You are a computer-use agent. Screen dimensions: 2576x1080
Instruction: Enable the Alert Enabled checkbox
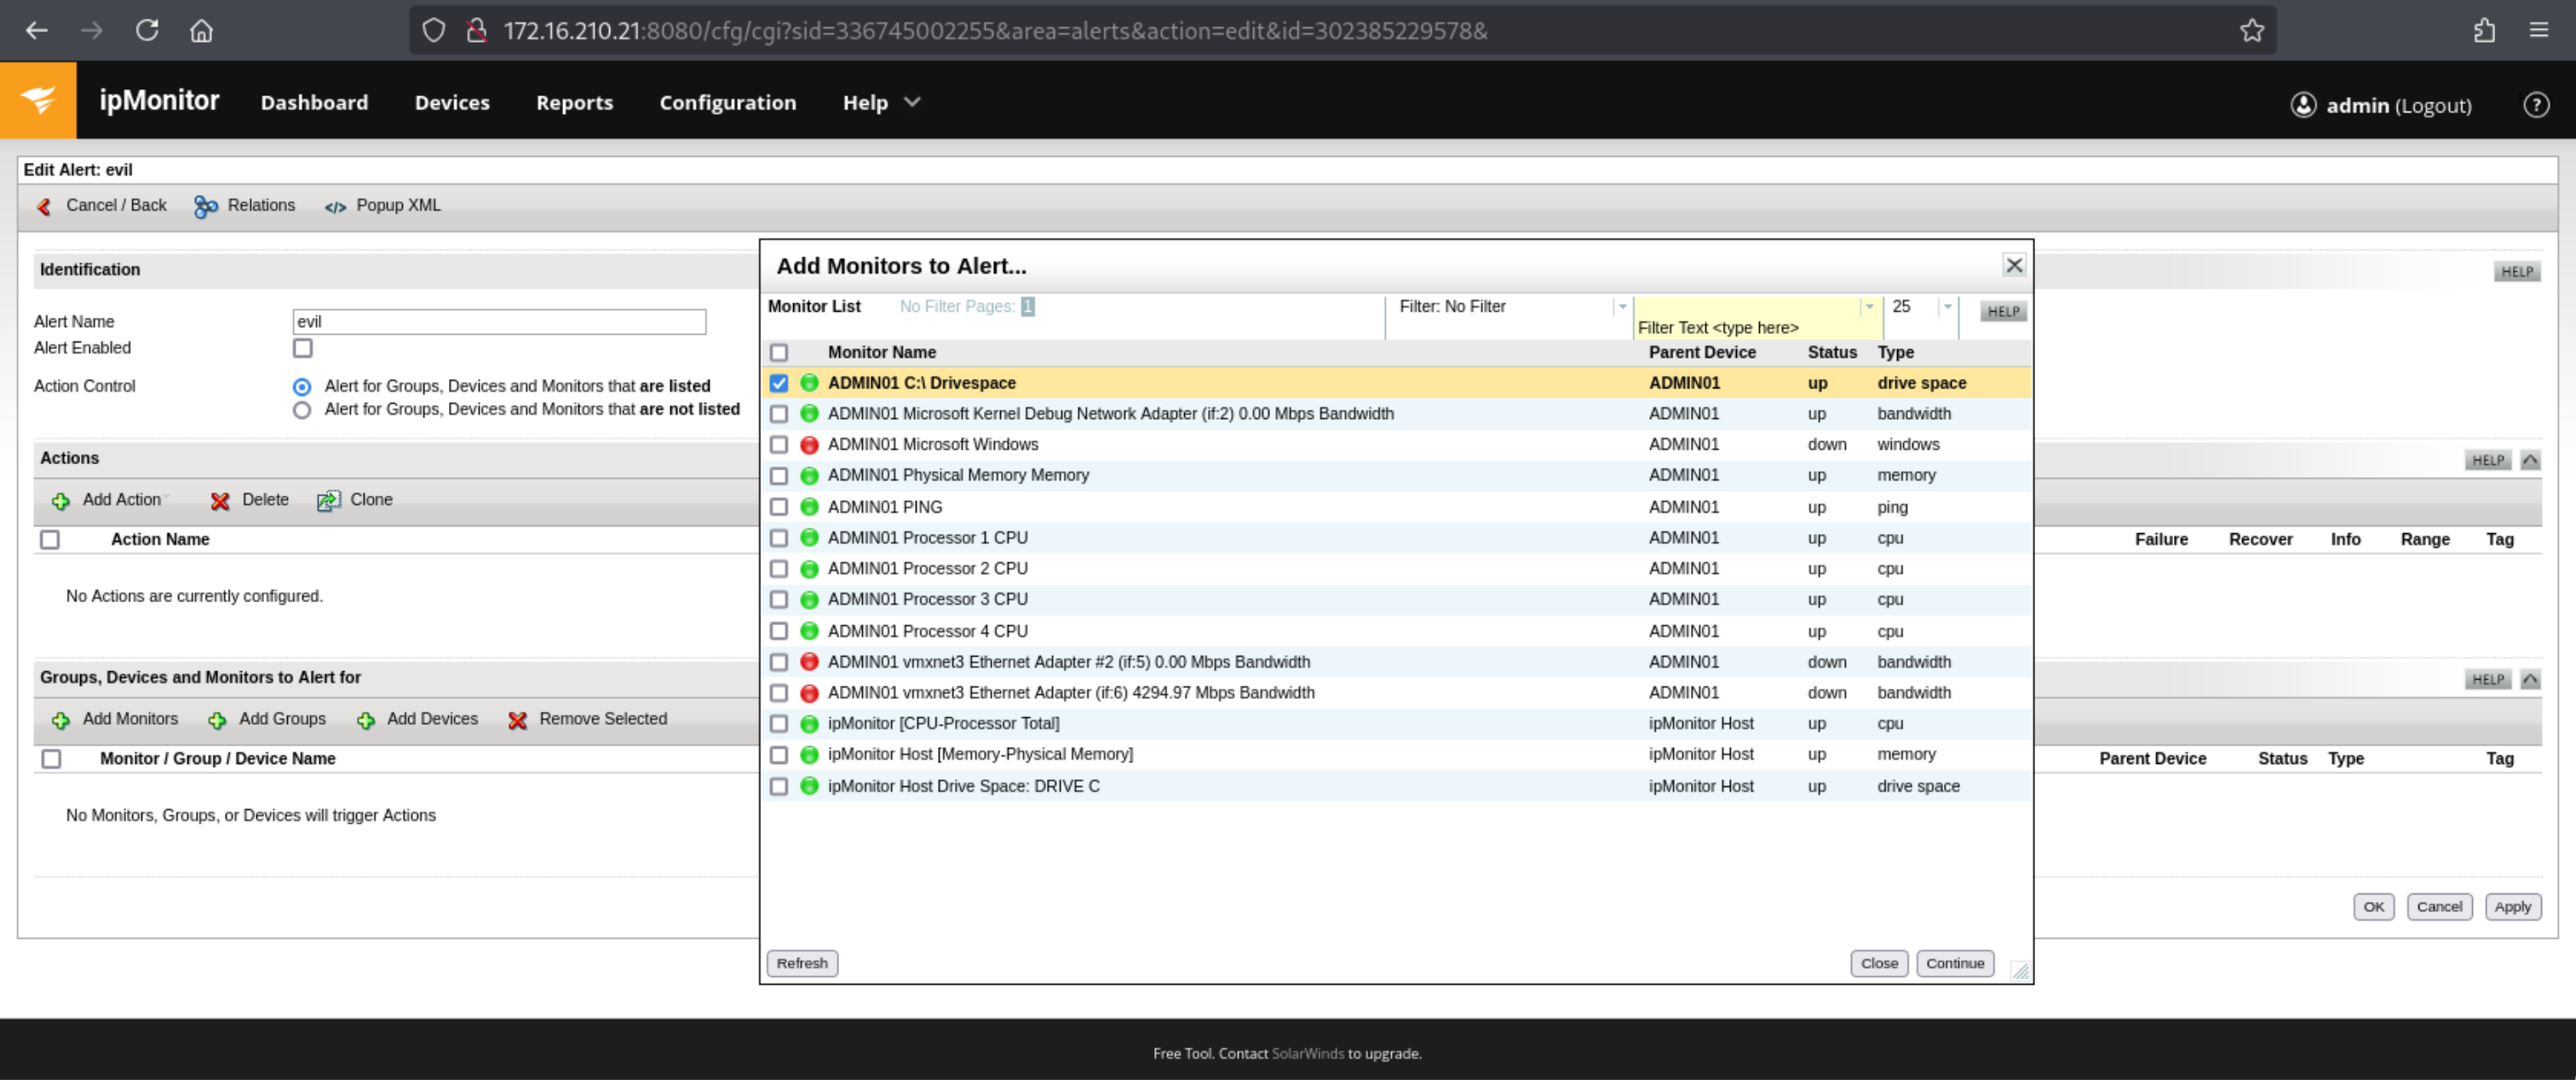point(303,348)
